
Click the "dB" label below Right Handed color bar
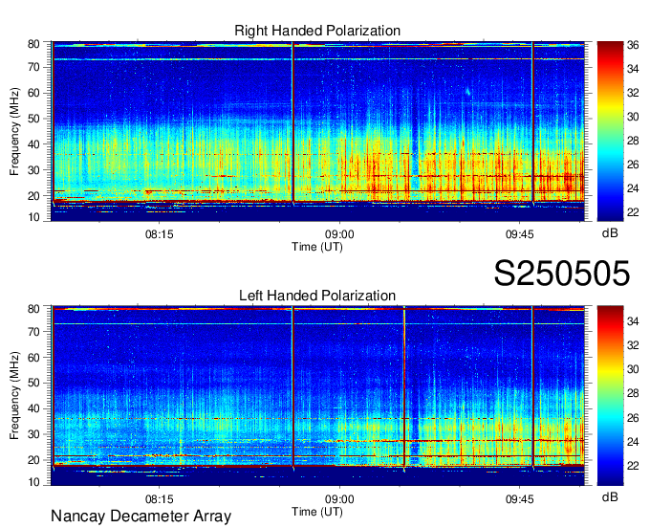pyautogui.click(x=610, y=233)
